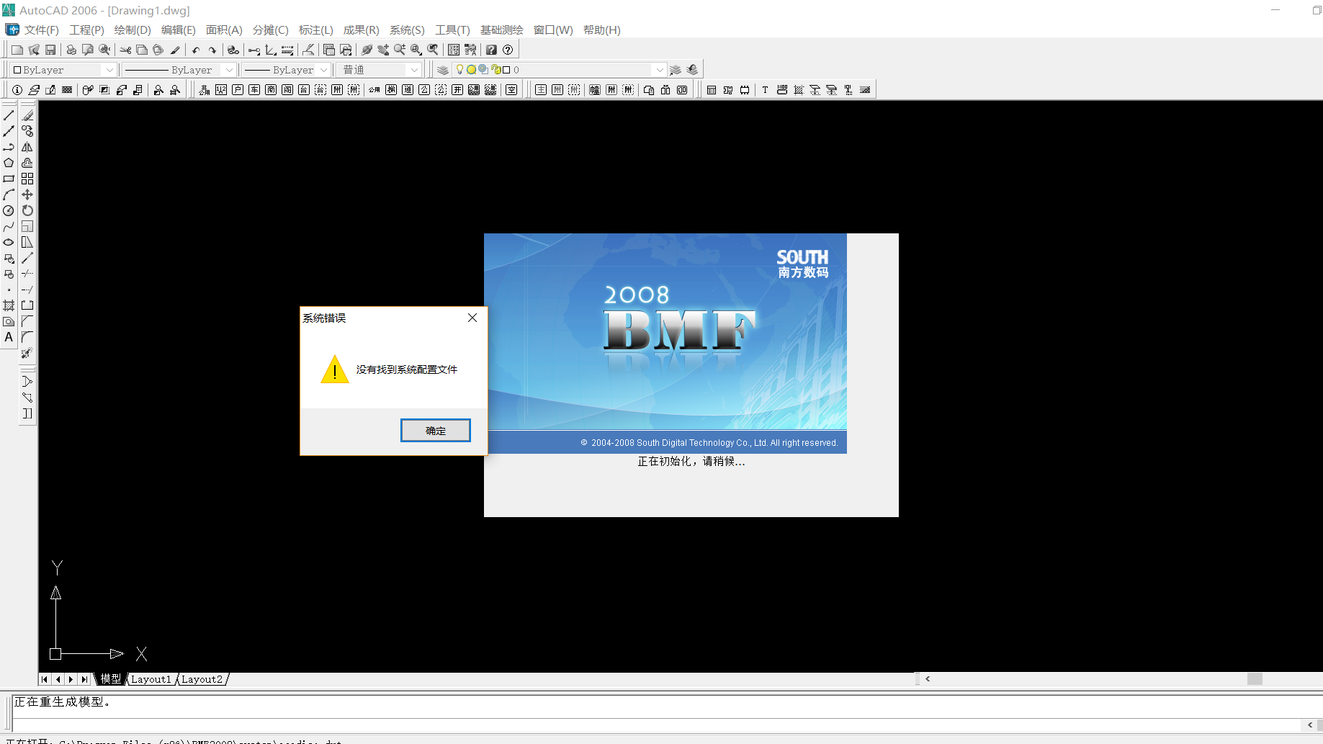Toggle the layer on/off lightbulb icon
Viewport: 1323px width, 744px height.
coord(459,70)
